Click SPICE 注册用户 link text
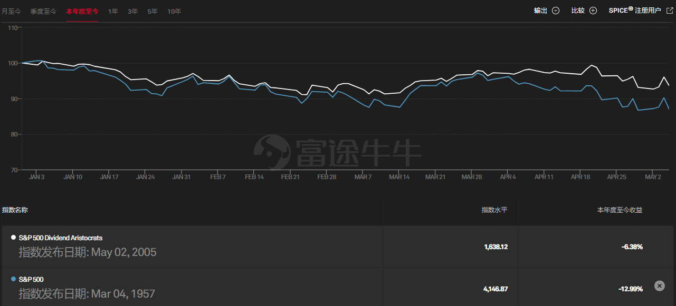This screenshot has height=306, width=676. pos(634,11)
